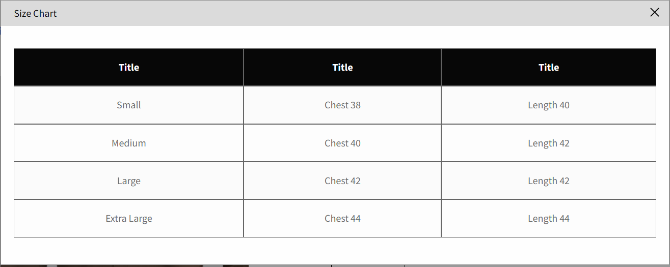
Task: Select the Medium size cell
Action: [x=129, y=143]
